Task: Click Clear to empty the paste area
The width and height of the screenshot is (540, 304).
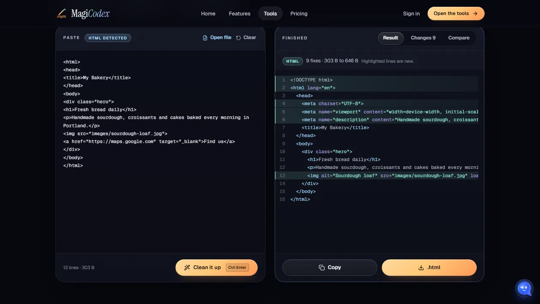Action: (x=246, y=38)
